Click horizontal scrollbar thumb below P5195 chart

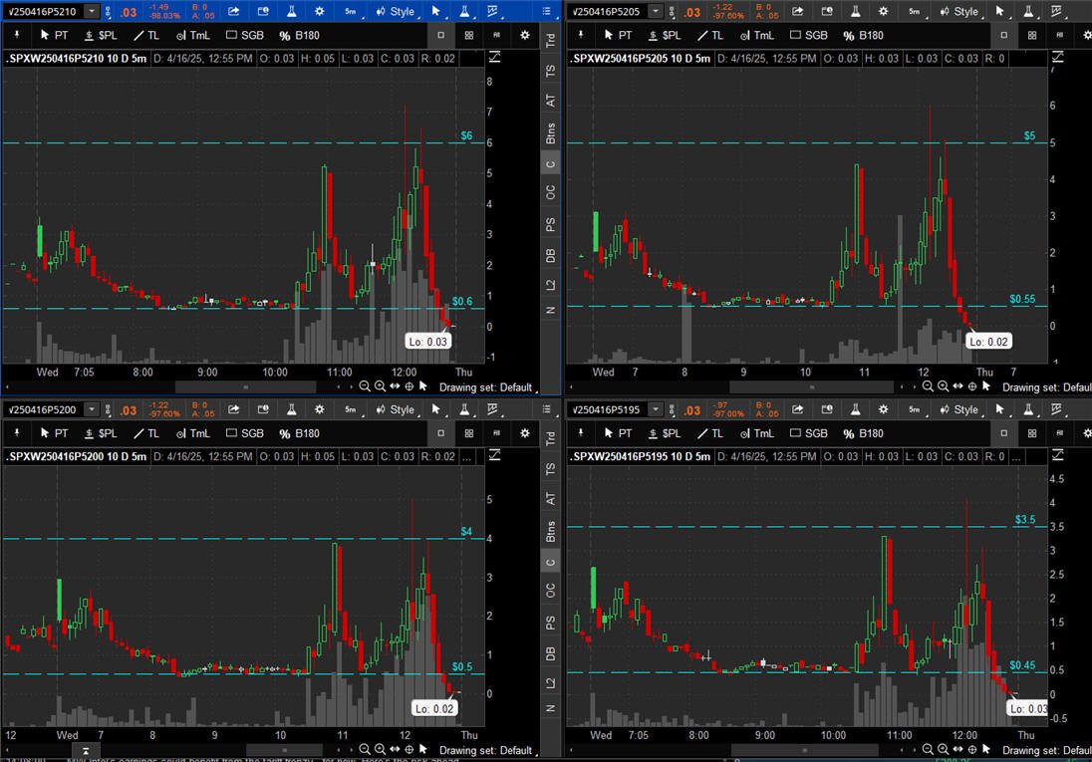click(x=804, y=750)
